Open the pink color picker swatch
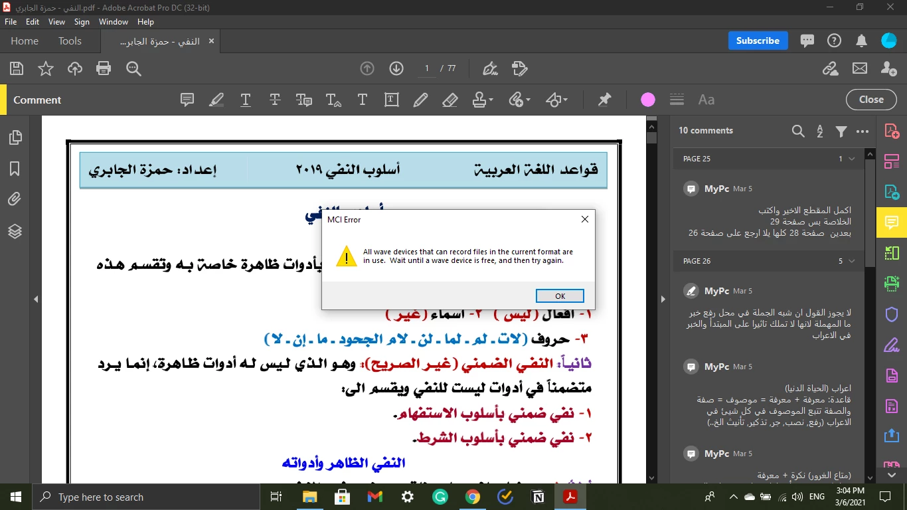The width and height of the screenshot is (907, 510). point(648,100)
